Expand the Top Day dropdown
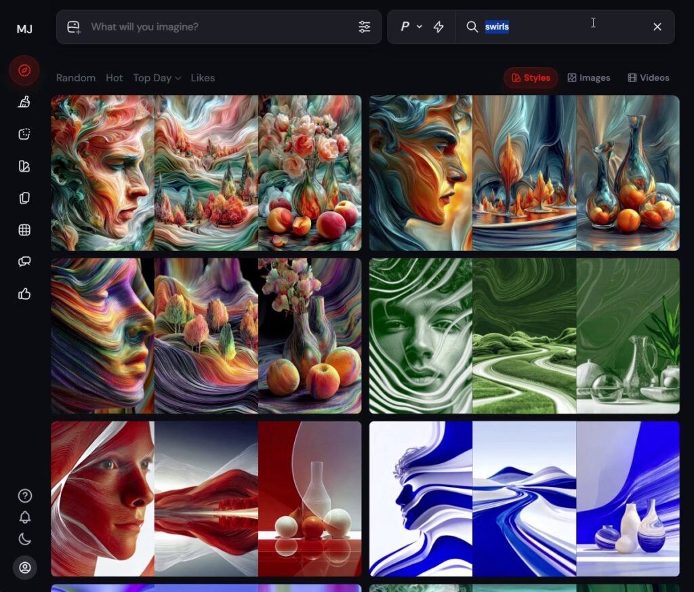This screenshot has width=694, height=592. coord(157,78)
